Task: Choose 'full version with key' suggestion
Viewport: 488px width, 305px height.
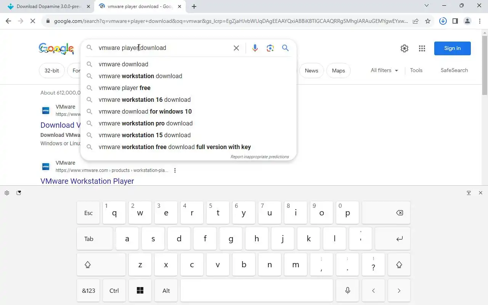Action: [188, 147]
